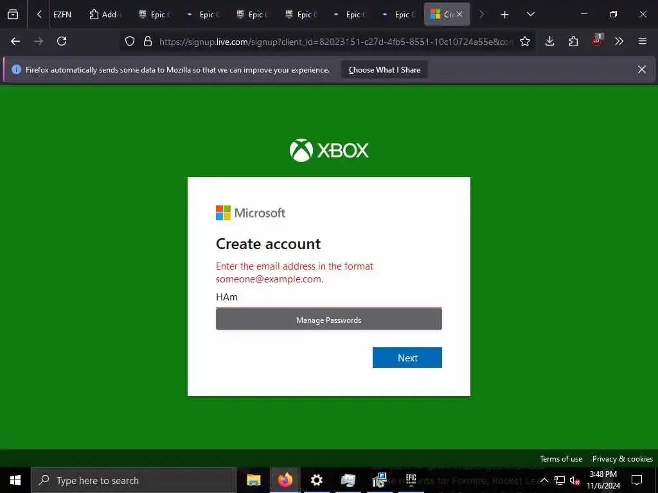
Task: Go back to the previous page
Action: tap(15, 41)
